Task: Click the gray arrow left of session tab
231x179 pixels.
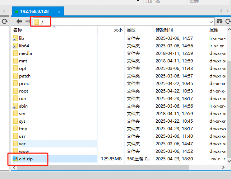Action: click(x=4, y=11)
